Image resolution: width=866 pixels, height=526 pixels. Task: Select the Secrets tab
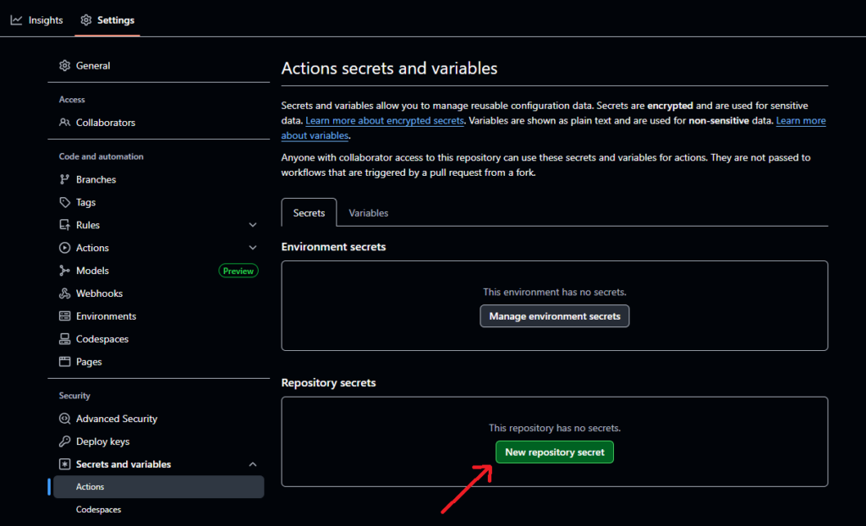(x=309, y=213)
